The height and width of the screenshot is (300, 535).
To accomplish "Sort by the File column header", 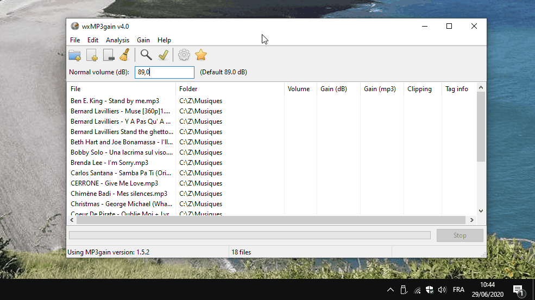I will (121, 89).
